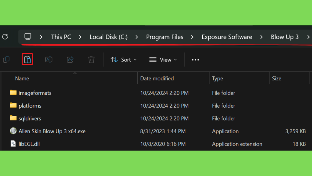The image size is (312, 176).
Task: Click 8/31/2023 1:44 PM date cell
Action: [x=163, y=131]
